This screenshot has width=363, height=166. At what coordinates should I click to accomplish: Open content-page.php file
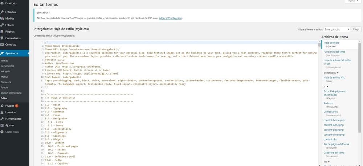tap(334, 130)
